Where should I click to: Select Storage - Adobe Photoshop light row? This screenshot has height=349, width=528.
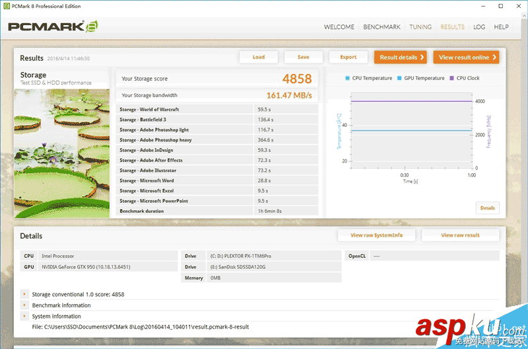click(x=217, y=130)
